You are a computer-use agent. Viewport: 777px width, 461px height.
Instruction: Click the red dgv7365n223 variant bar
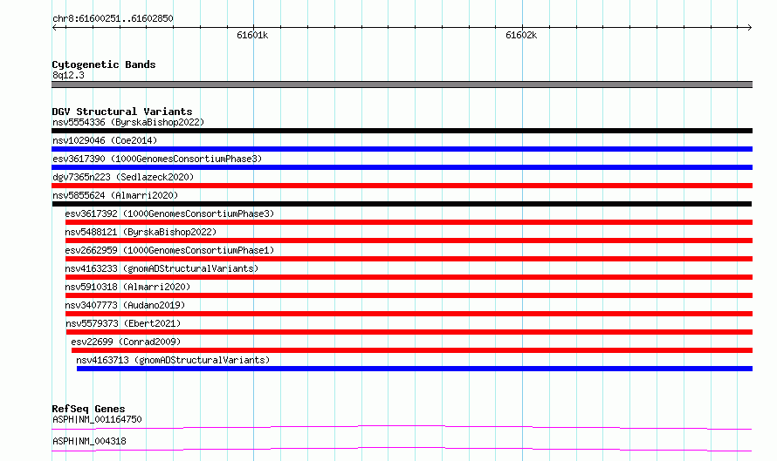402,186
